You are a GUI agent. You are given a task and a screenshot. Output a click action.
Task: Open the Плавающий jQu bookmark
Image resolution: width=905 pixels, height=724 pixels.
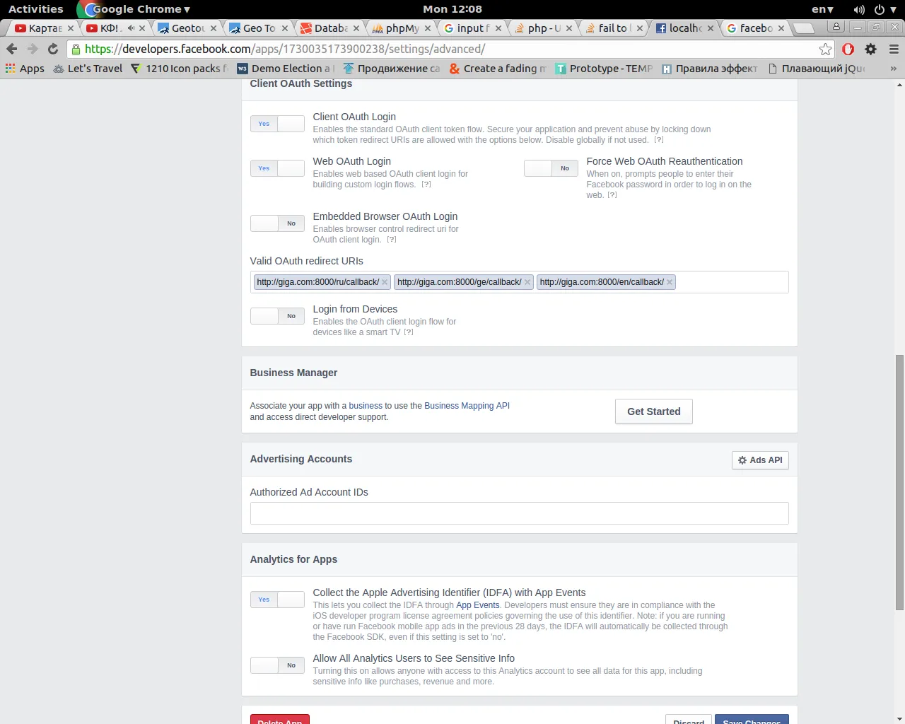click(x=817, y=69)
